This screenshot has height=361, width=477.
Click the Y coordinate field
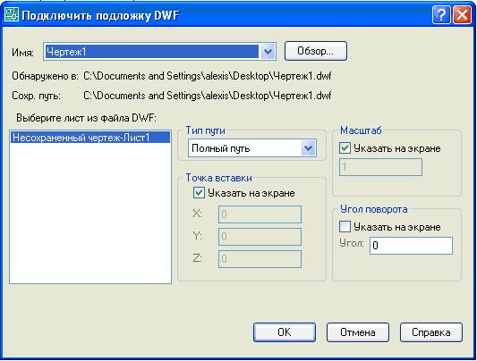[x=260, y=237]
